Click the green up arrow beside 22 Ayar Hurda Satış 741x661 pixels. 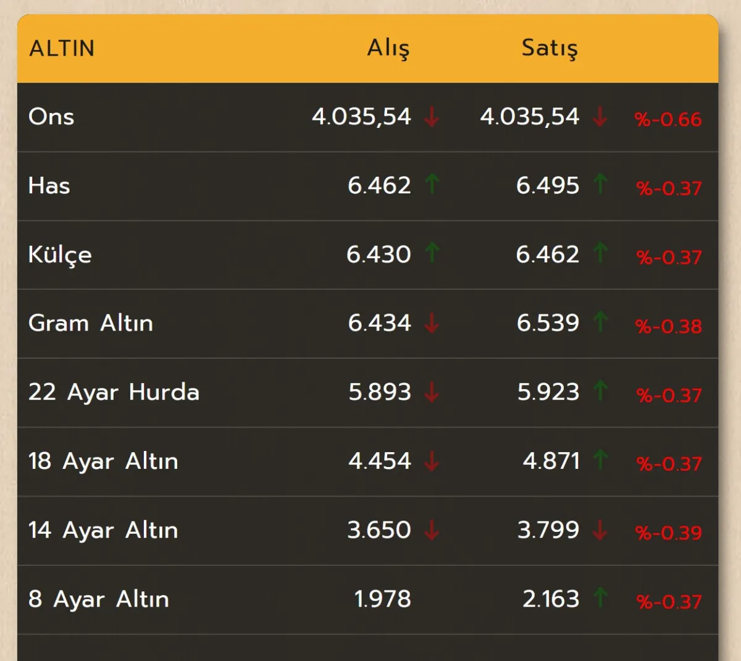(600, 391)
